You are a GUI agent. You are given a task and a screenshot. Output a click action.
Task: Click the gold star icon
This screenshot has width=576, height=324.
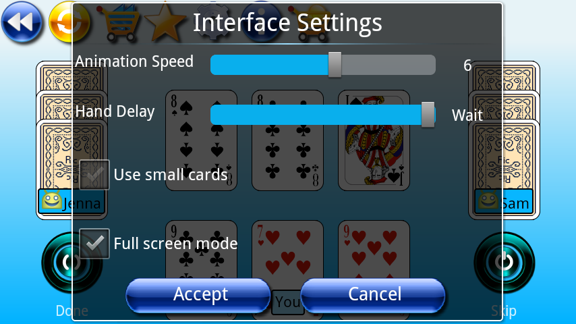pyautogui.click(x=165, y=22)
